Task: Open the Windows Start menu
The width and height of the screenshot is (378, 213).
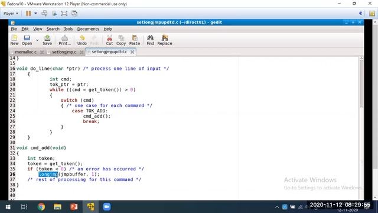Action: point(8,207)
